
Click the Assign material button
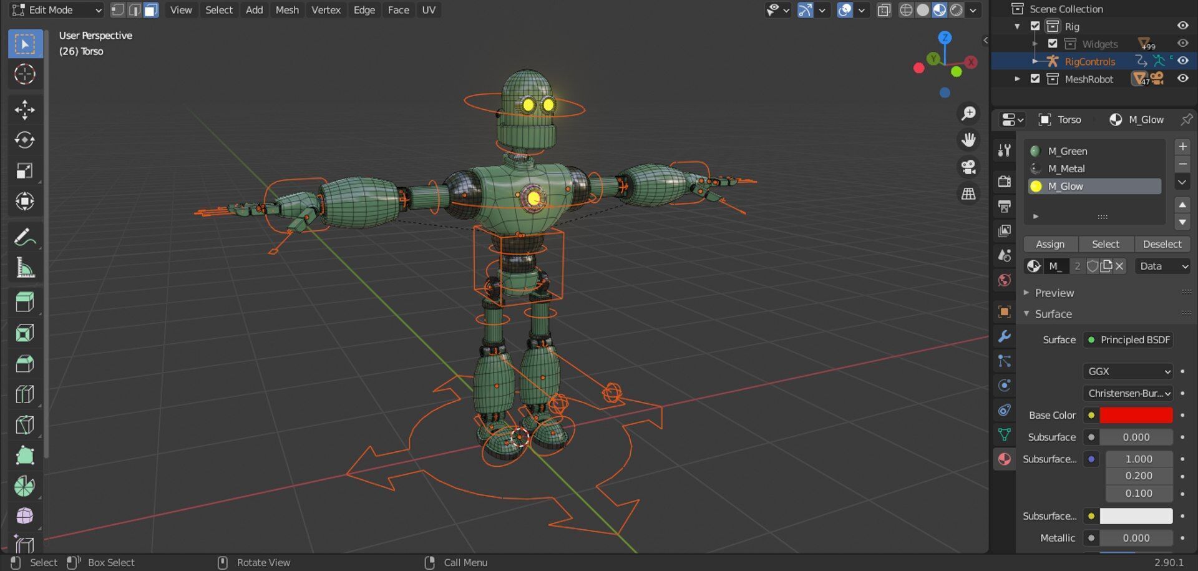pos(1050,245)
